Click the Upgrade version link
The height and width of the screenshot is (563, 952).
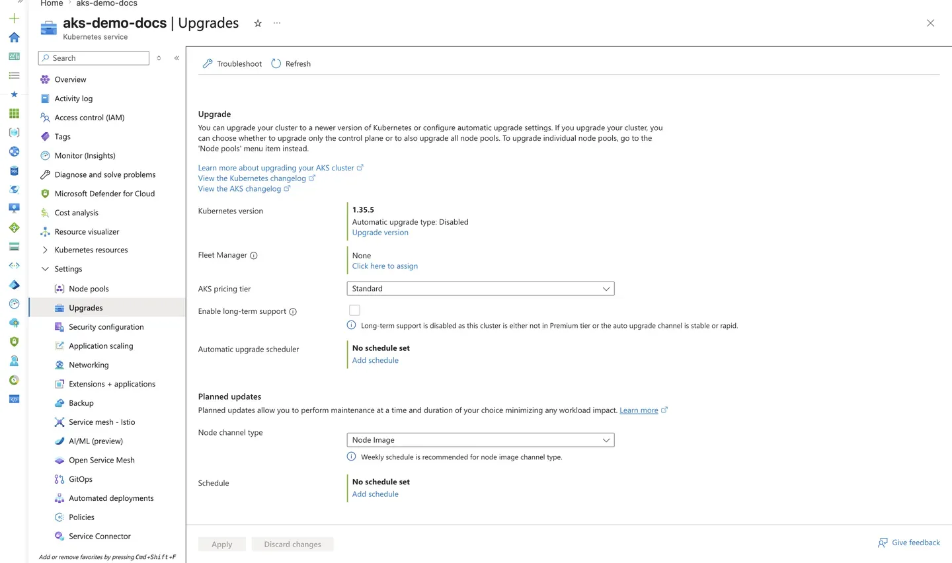pos(380,233)
